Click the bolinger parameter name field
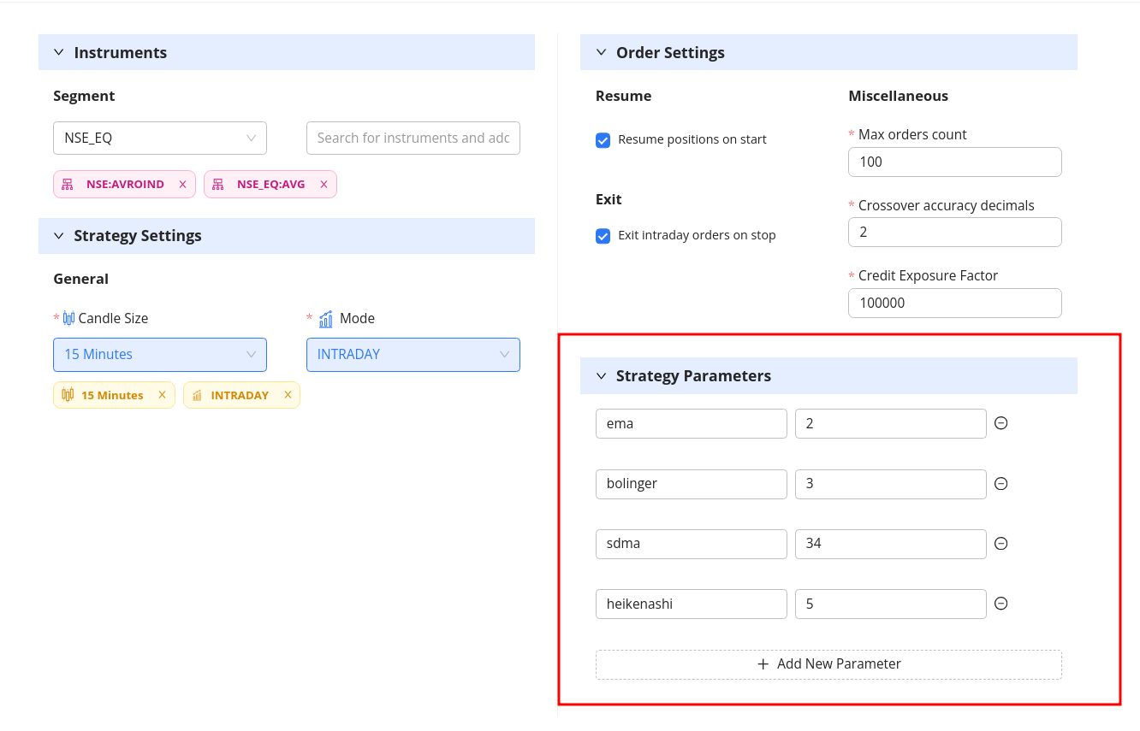Image resolution: width=1140 pixels, height=731 pixels. [692, 484]
